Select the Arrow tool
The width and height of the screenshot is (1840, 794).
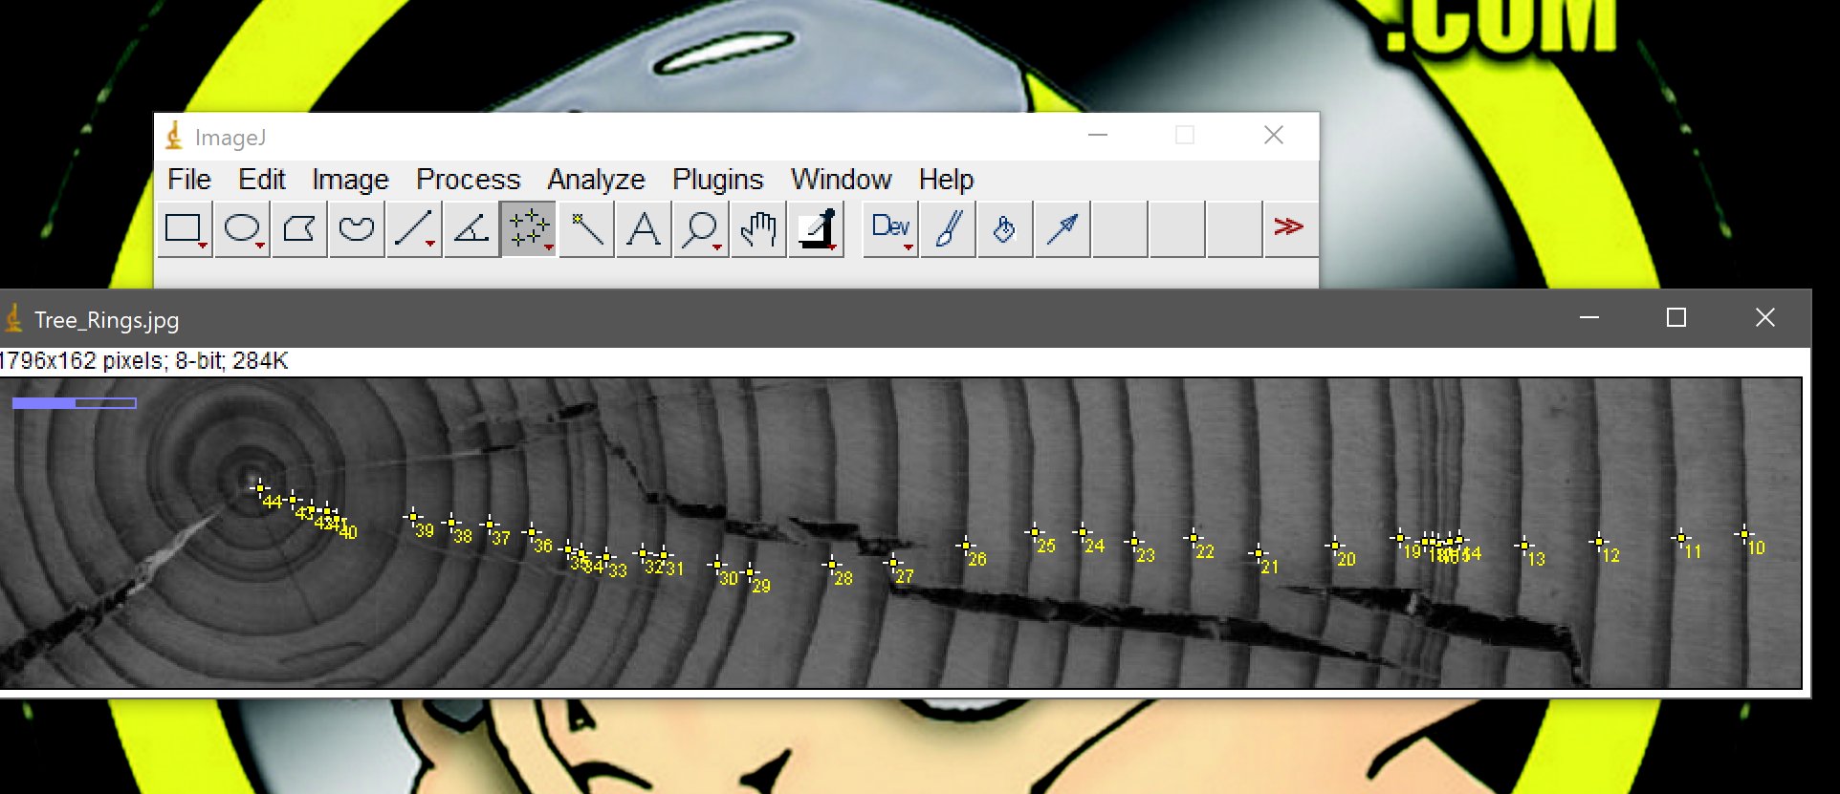pos(1062,229)
